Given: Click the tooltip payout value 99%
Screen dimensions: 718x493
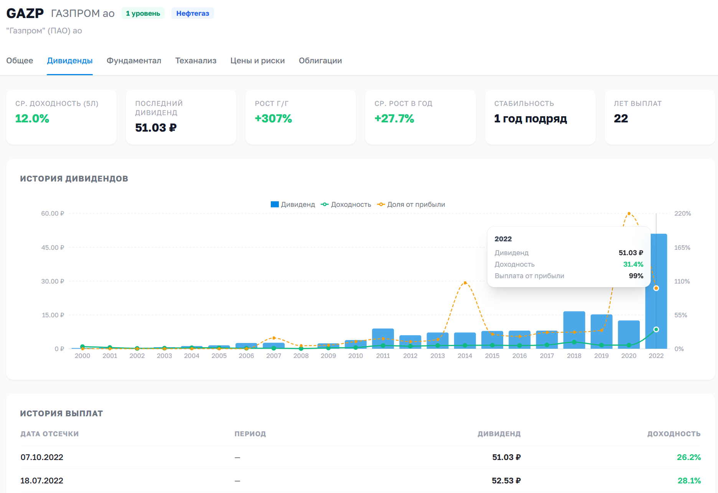Looking at the screenshot, I should [636, 276].
